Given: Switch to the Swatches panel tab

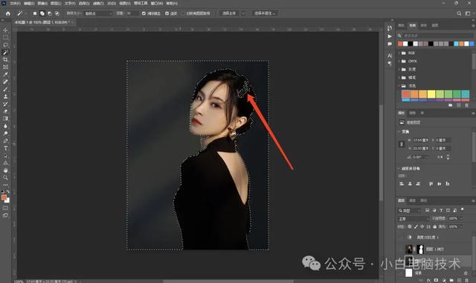Looking at the screenshot, I should tap(412, 25).
